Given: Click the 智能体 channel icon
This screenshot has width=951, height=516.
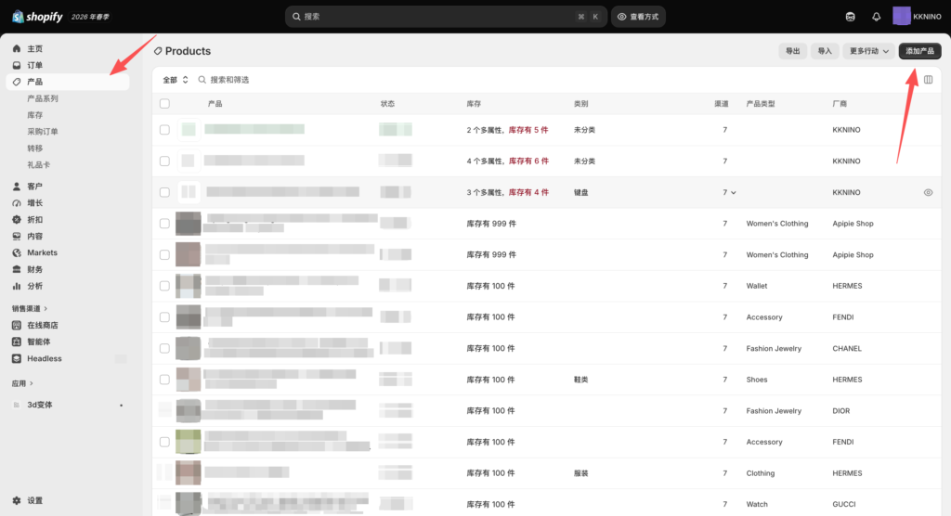Looking at the screenshot, I should click(x=17, y=342).
